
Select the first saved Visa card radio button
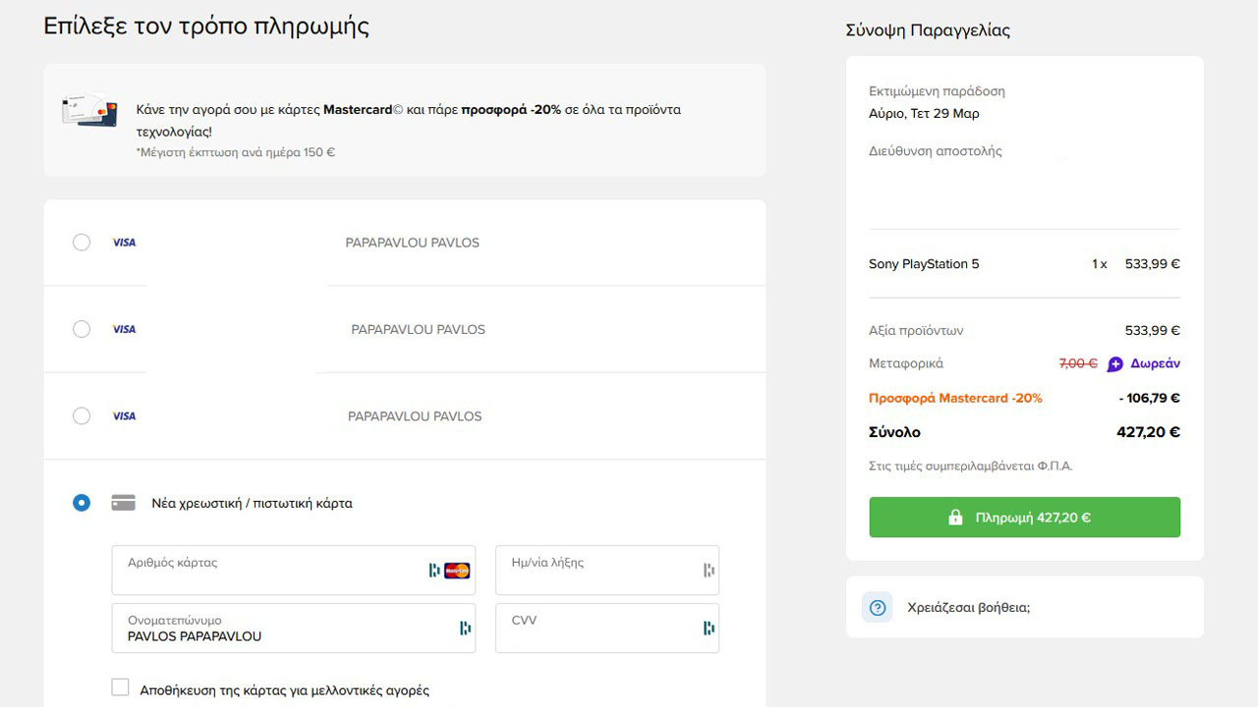point(82,243)
